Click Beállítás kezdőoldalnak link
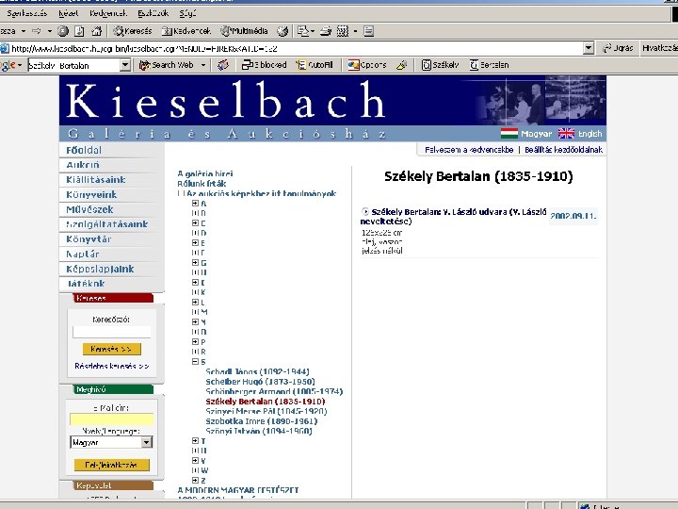Image resolution: width=678 pixels, height=509 pixels. (563, 150)
